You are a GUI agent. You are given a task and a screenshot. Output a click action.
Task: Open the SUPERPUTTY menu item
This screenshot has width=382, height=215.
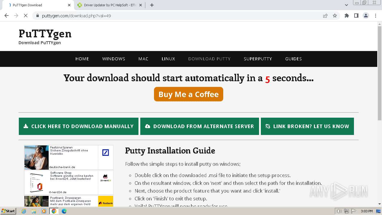258,59
